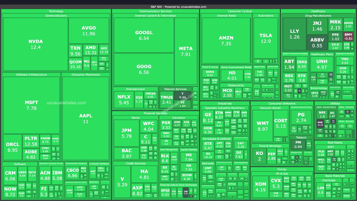Open the PLTR tile showing 12.58
Screen dimensions: 357x201
31,141
